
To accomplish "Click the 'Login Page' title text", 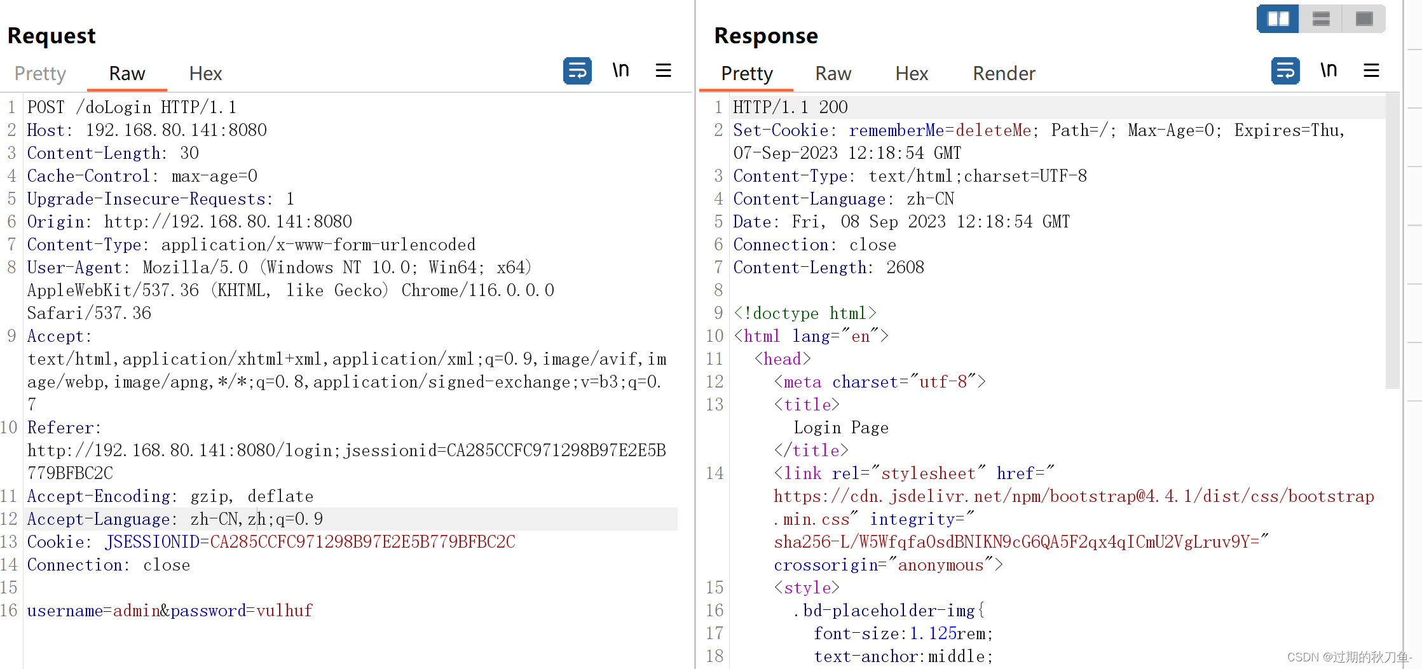I will pos(841,428).
